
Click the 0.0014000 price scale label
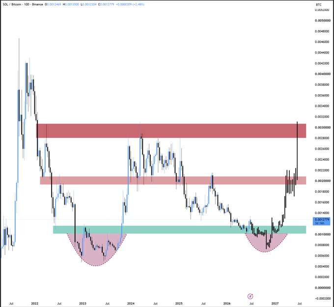click(323, 213)
